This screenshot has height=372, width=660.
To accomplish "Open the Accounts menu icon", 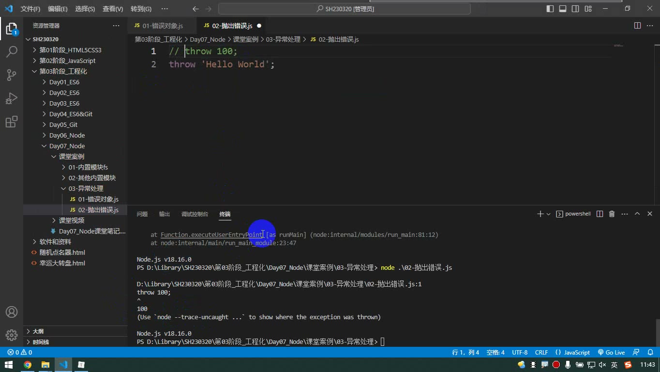I will coord(11,312).
